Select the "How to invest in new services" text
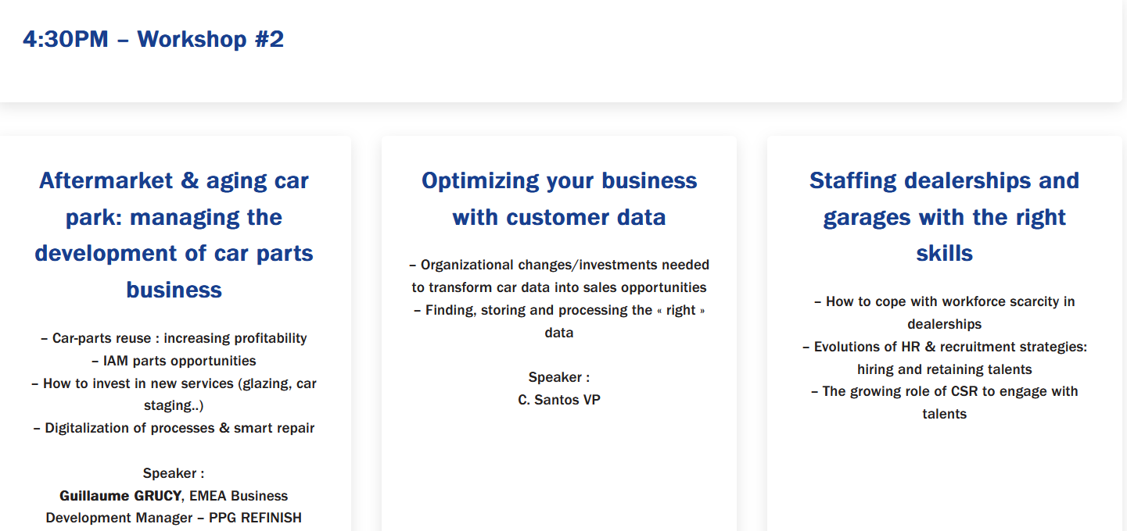 pos(174,383)
